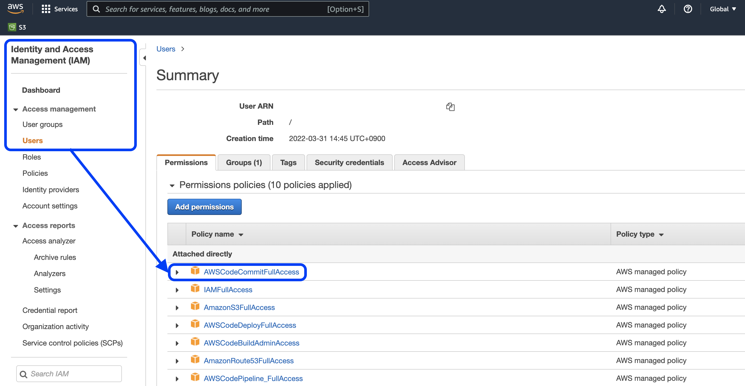Open access analyzer Settings in sidebar

[47, 290]
